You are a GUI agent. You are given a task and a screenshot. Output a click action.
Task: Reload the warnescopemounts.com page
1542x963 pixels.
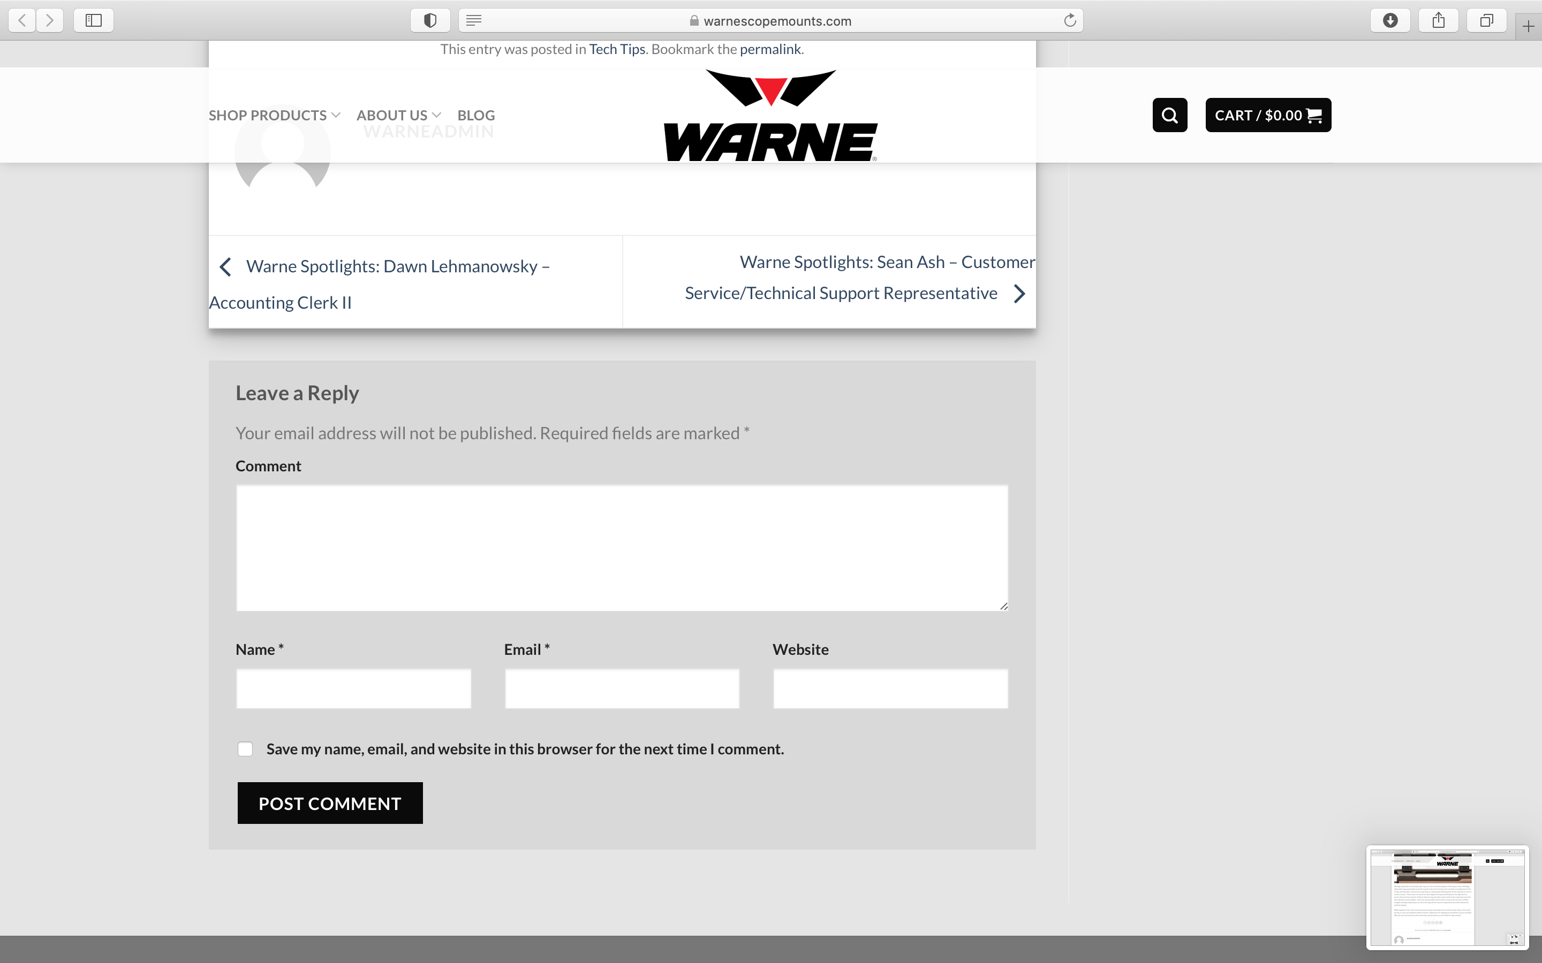point(1070,20)
